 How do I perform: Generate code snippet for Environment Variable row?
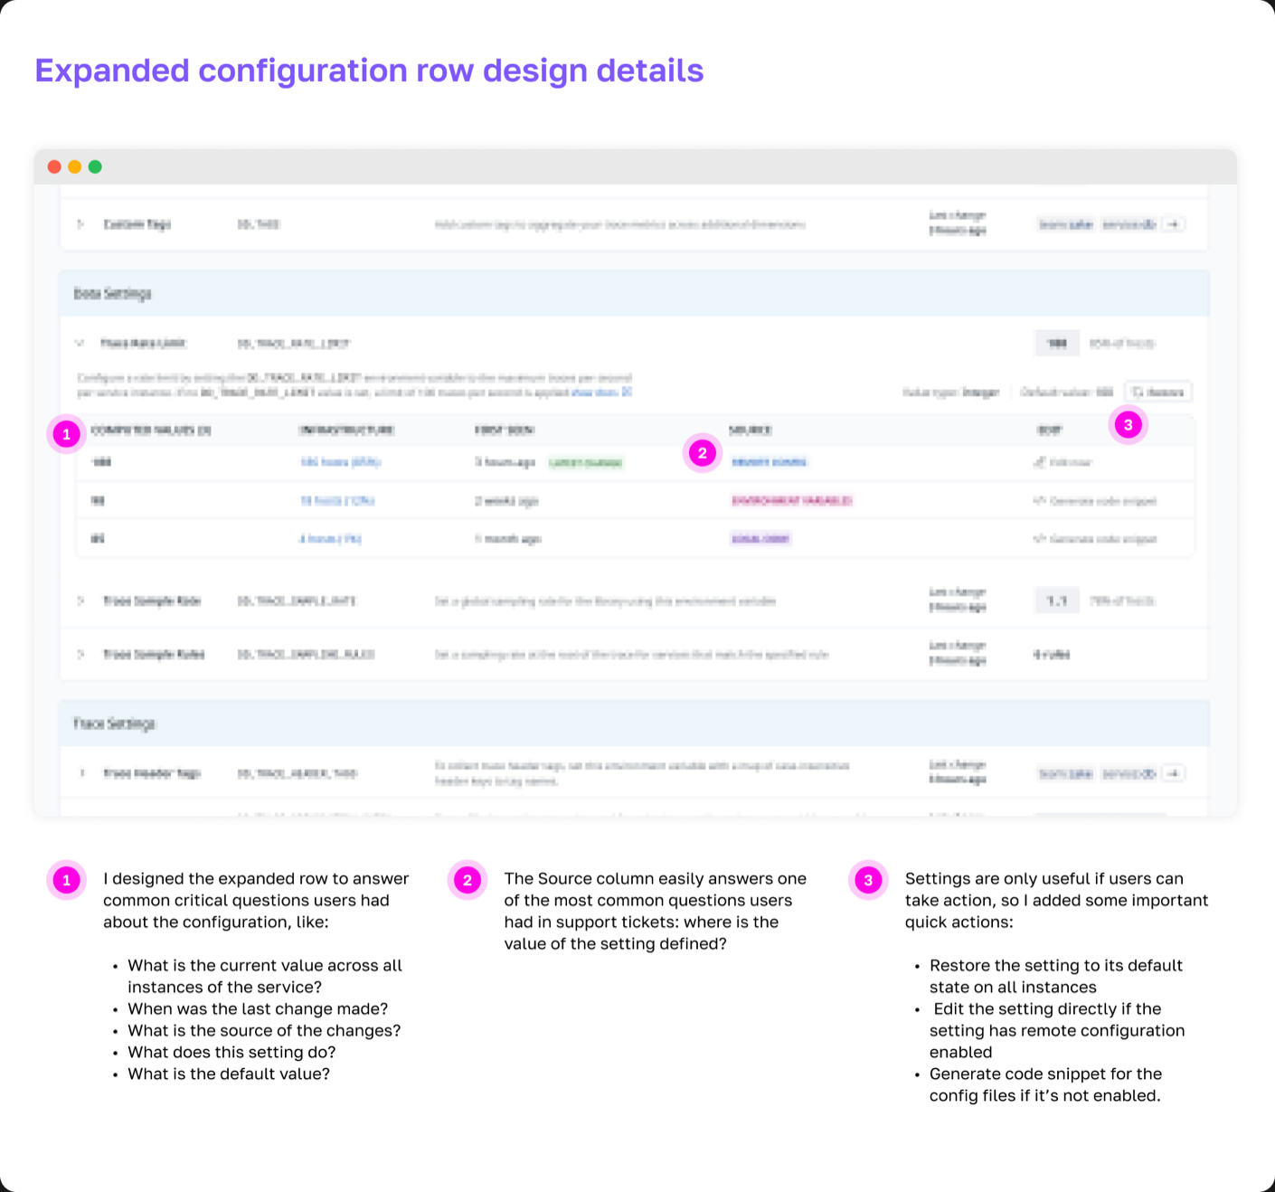coord(1095,500)
